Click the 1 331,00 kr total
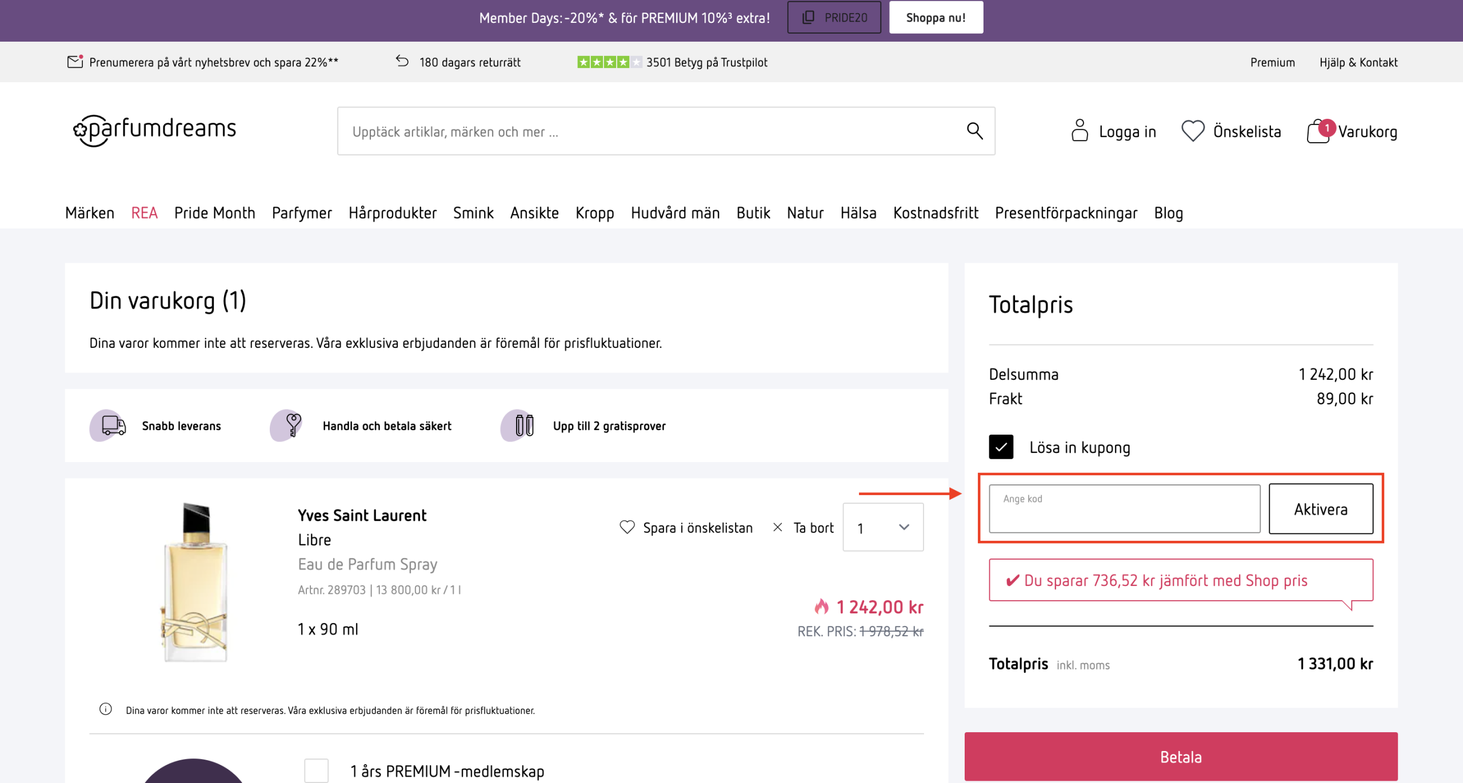 [1335, 664]
